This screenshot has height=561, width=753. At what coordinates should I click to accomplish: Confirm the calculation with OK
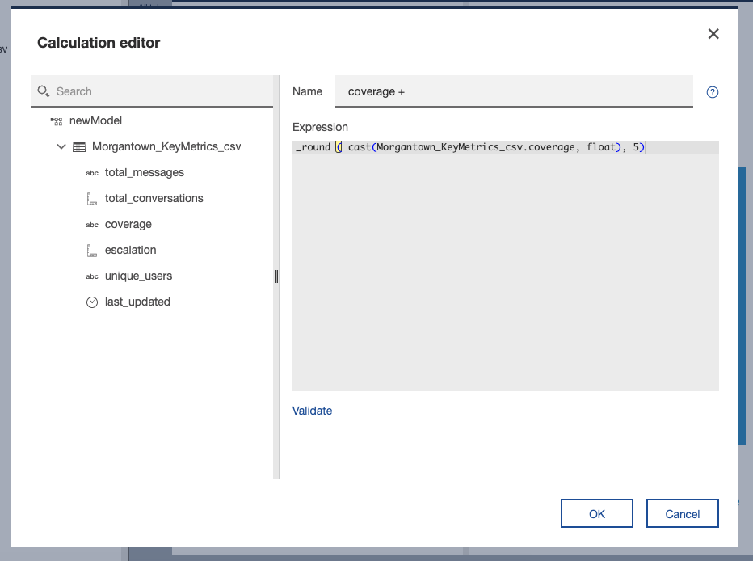596,513
